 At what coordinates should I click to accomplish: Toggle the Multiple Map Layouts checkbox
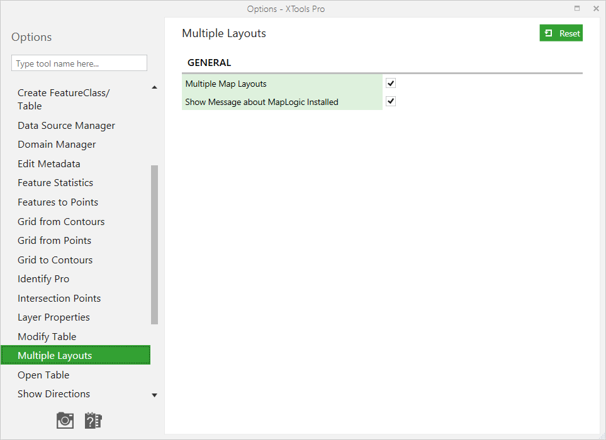(x=391, y=84)
